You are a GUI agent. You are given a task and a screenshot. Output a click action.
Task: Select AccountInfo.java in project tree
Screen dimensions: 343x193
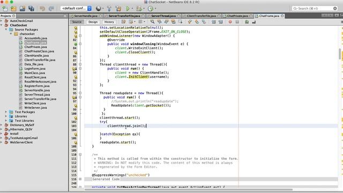[36, 38]
